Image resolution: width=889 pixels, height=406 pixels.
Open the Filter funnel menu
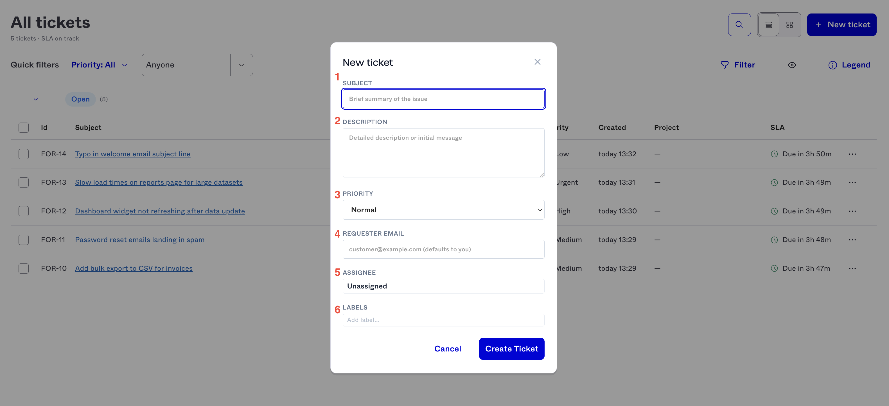click(738, 65)
